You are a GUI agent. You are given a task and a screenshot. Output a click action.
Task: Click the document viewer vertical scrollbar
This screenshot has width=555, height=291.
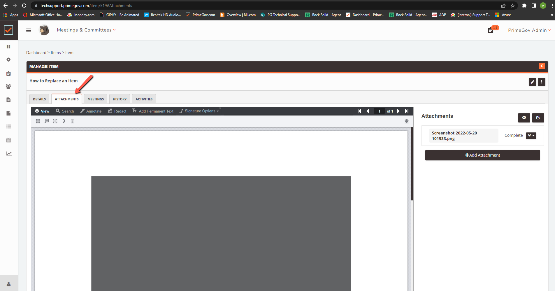(412, 164)
